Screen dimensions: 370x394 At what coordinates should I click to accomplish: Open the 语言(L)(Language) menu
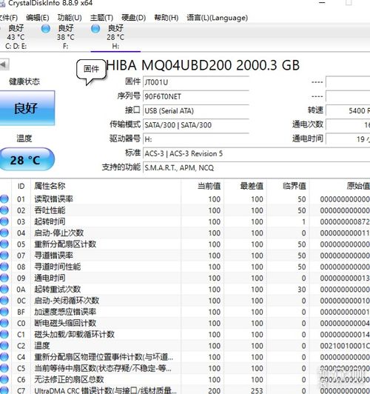click(x=217, y=18)
